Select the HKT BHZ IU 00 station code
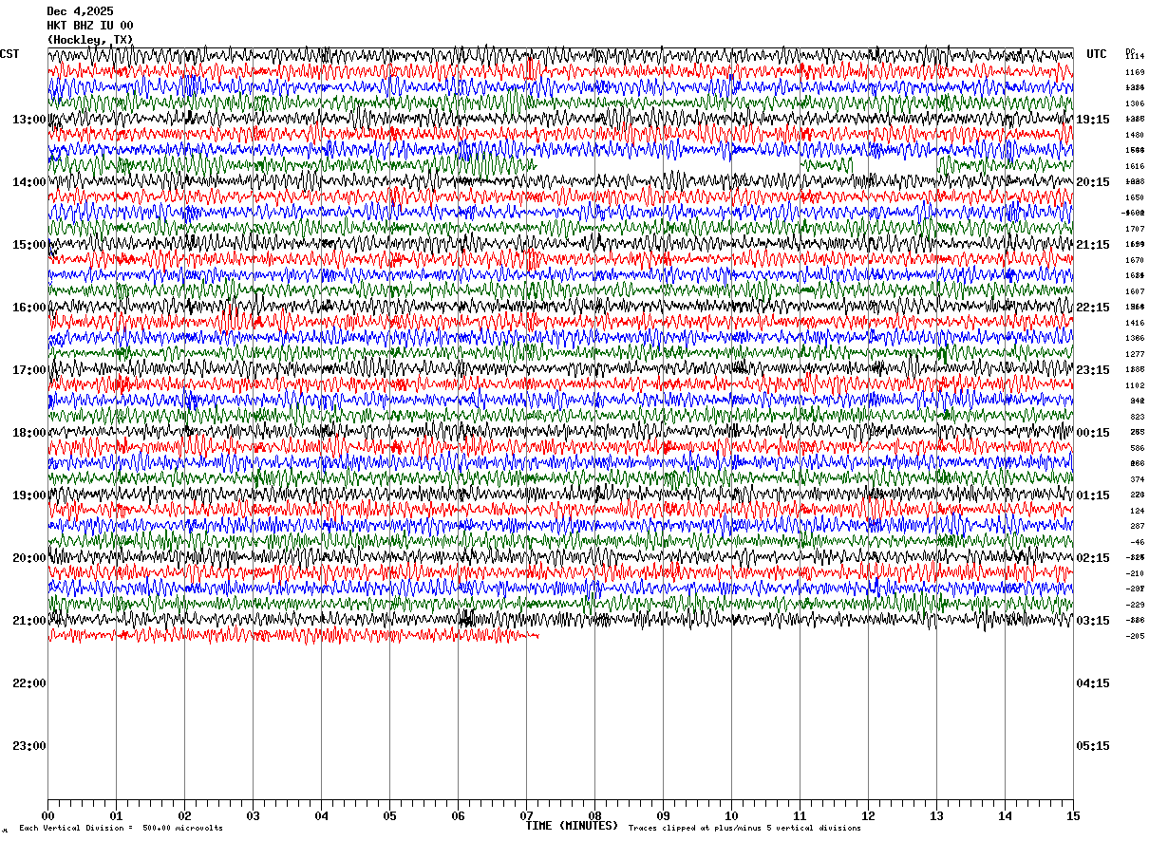Viewport: 1149px width, 841px height. [x=90, y=26]
